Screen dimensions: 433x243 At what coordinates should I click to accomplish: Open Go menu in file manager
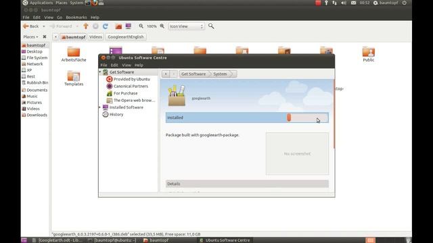point(60,18)
